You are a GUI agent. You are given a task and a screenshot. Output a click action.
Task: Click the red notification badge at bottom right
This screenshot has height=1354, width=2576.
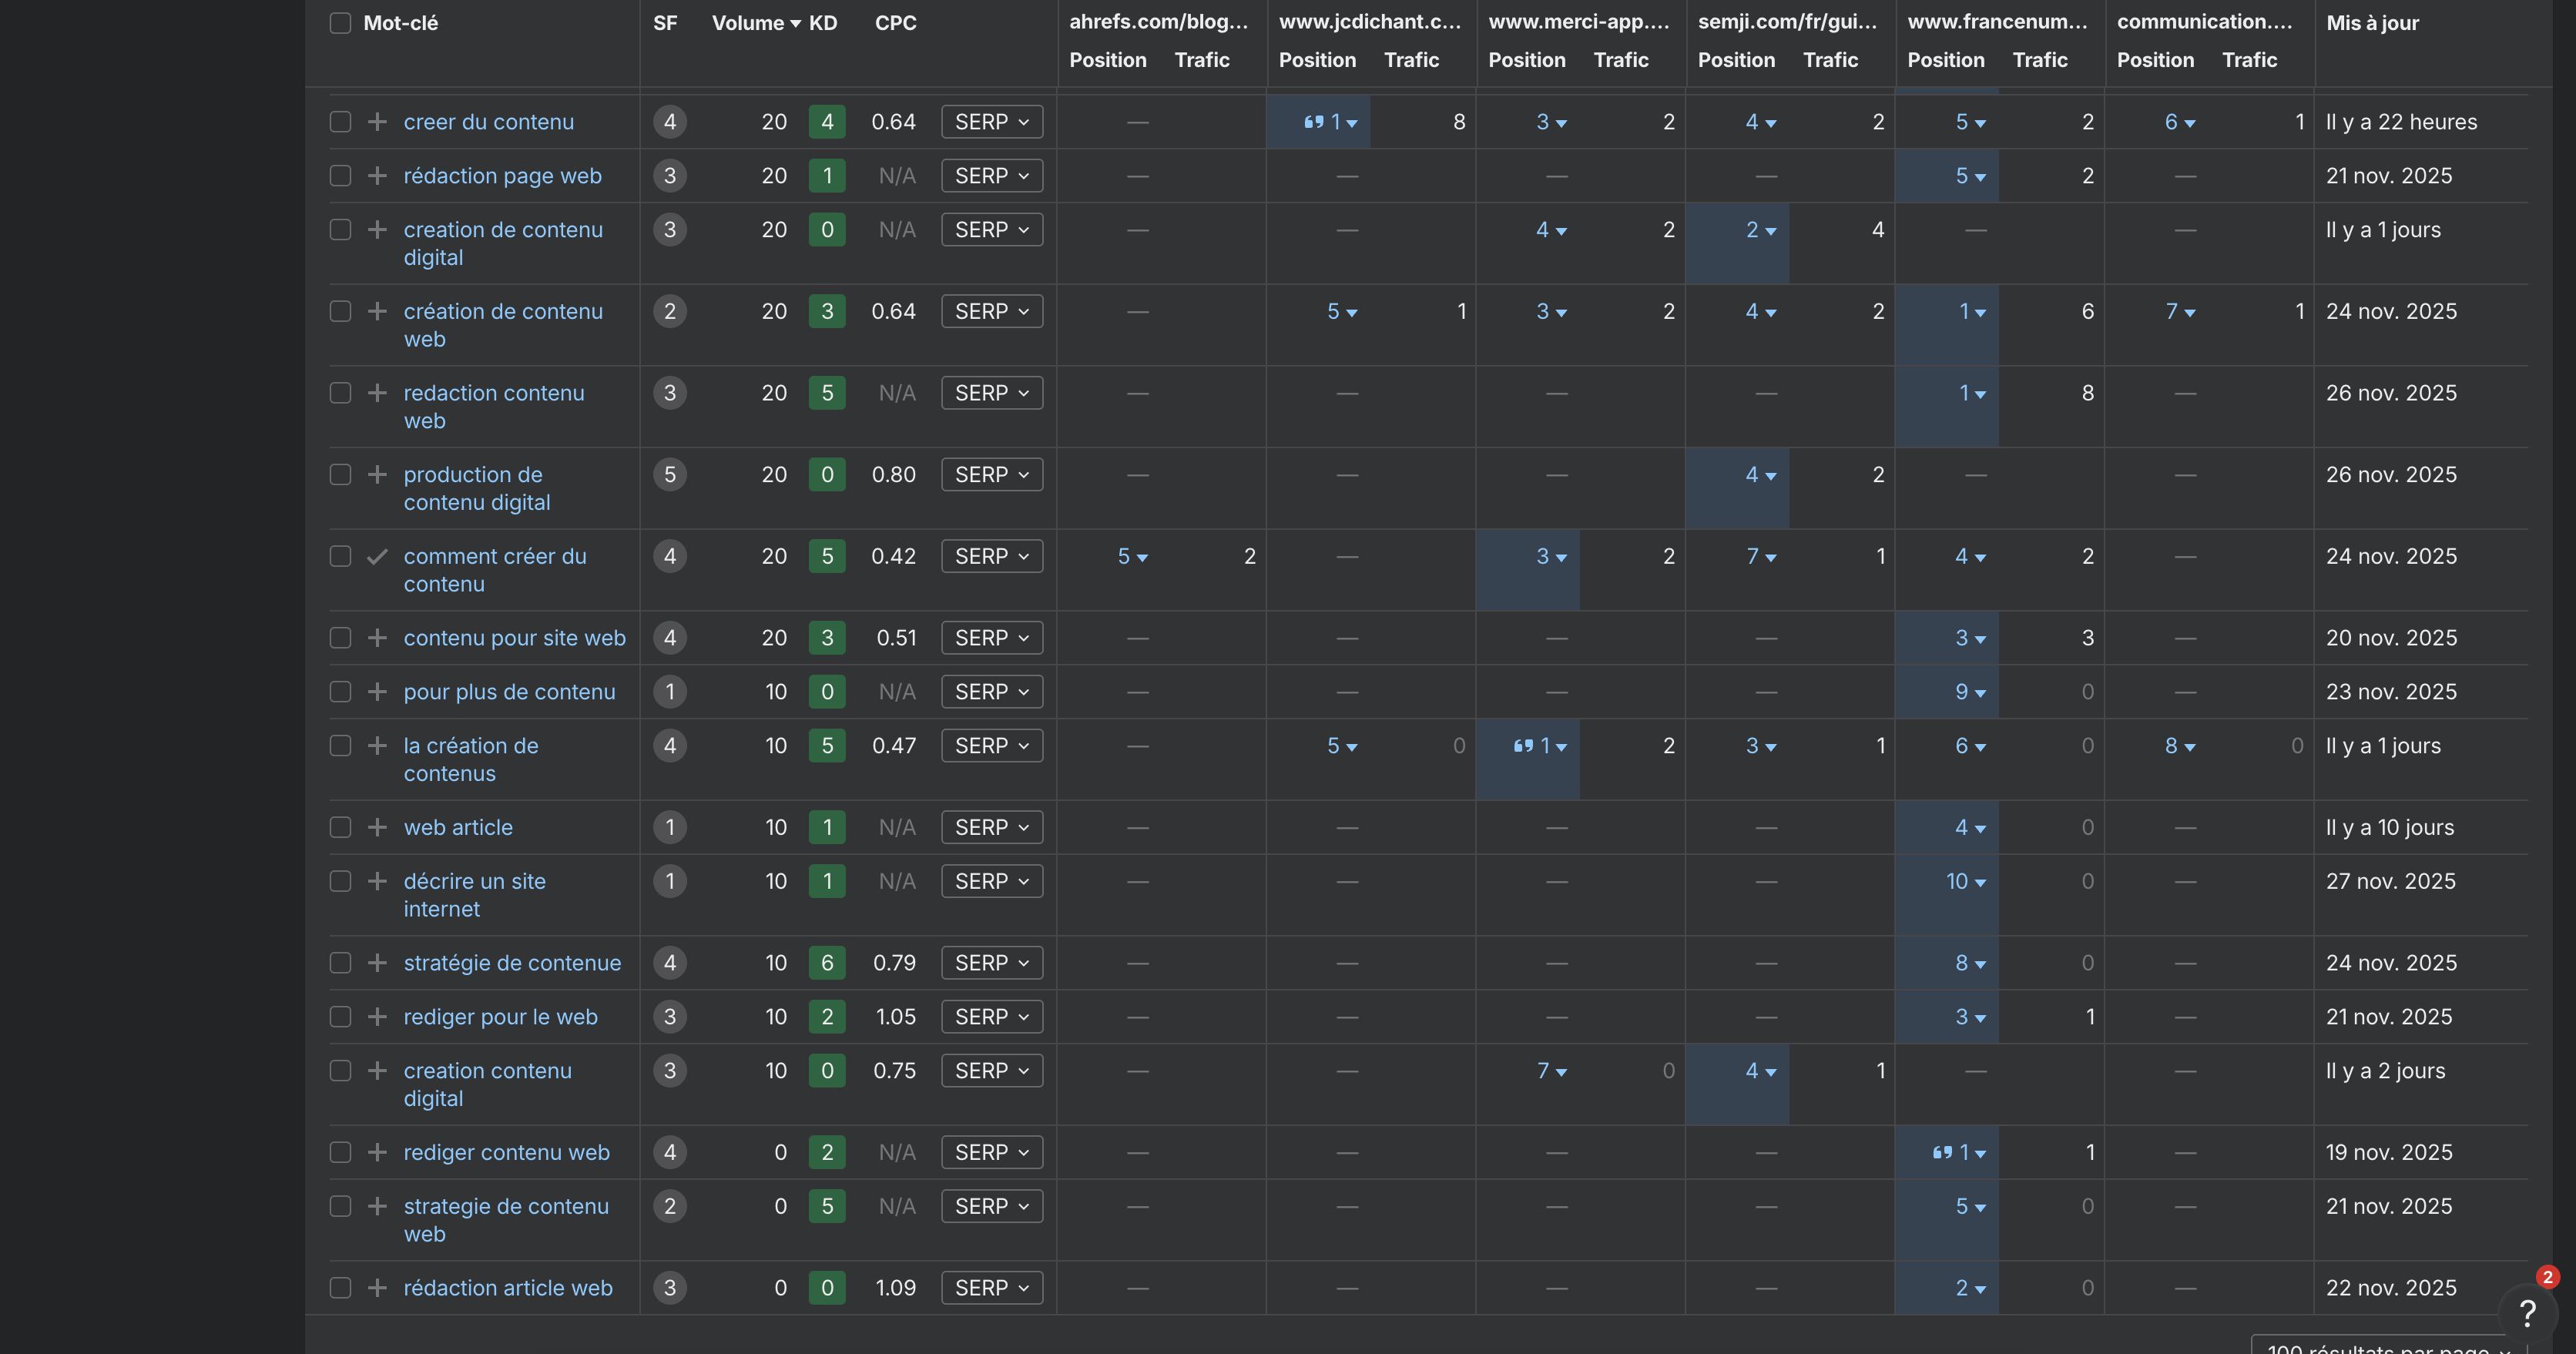click(2548, 1277)
